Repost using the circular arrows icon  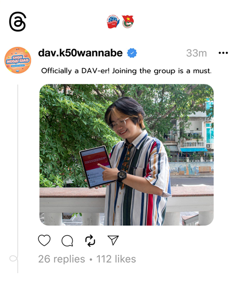tap(90, 240)
